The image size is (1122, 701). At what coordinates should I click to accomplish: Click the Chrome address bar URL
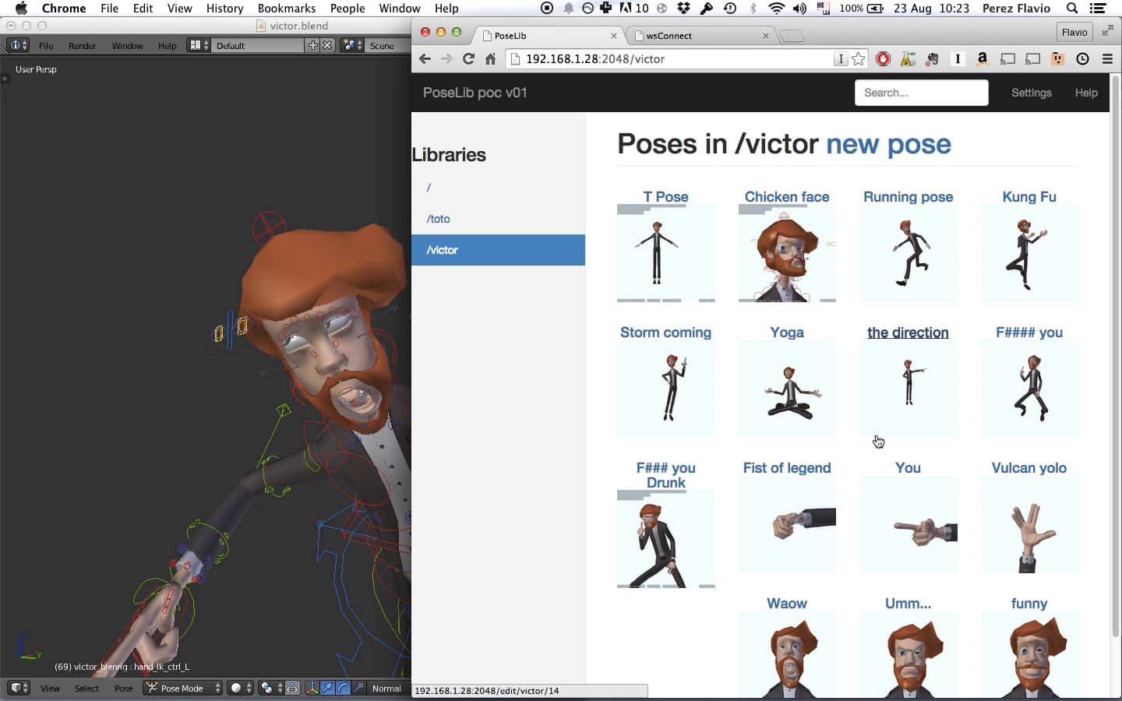pyautogui.click(x=595, y=58)
